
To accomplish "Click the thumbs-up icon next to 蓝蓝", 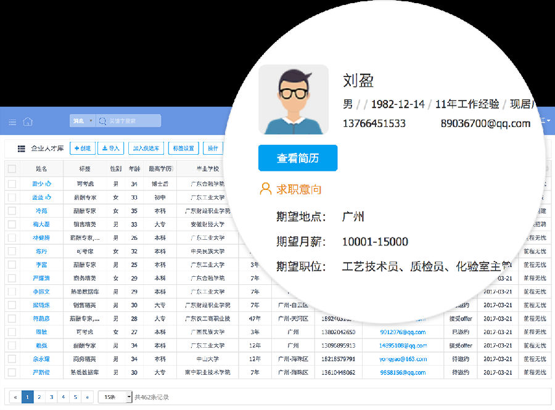I will point(49,197).
